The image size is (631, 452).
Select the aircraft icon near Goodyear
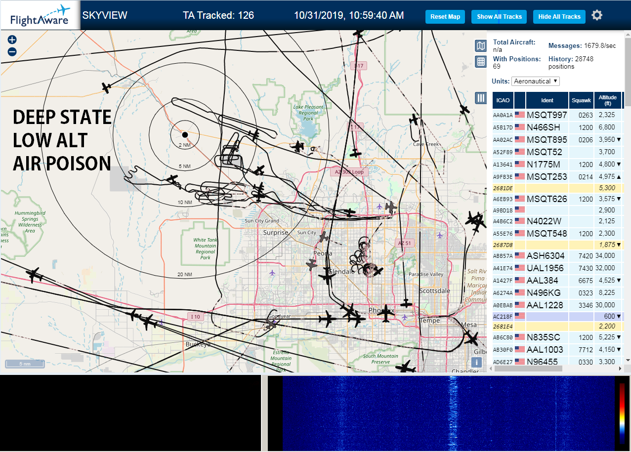click(x=271, y=324)
